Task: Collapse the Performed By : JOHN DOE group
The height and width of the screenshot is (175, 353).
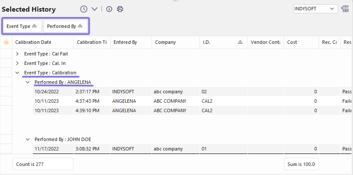Action: coord(28,139)
